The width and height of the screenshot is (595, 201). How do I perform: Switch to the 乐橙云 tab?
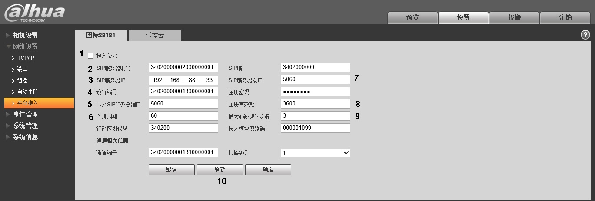click(x=155, y=36)
